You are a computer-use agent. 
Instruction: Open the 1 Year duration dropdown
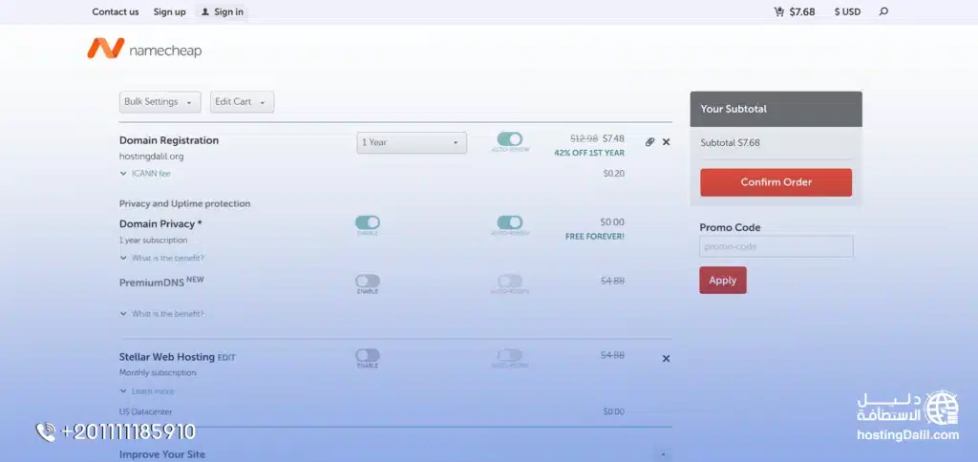[x=412, y=142]
